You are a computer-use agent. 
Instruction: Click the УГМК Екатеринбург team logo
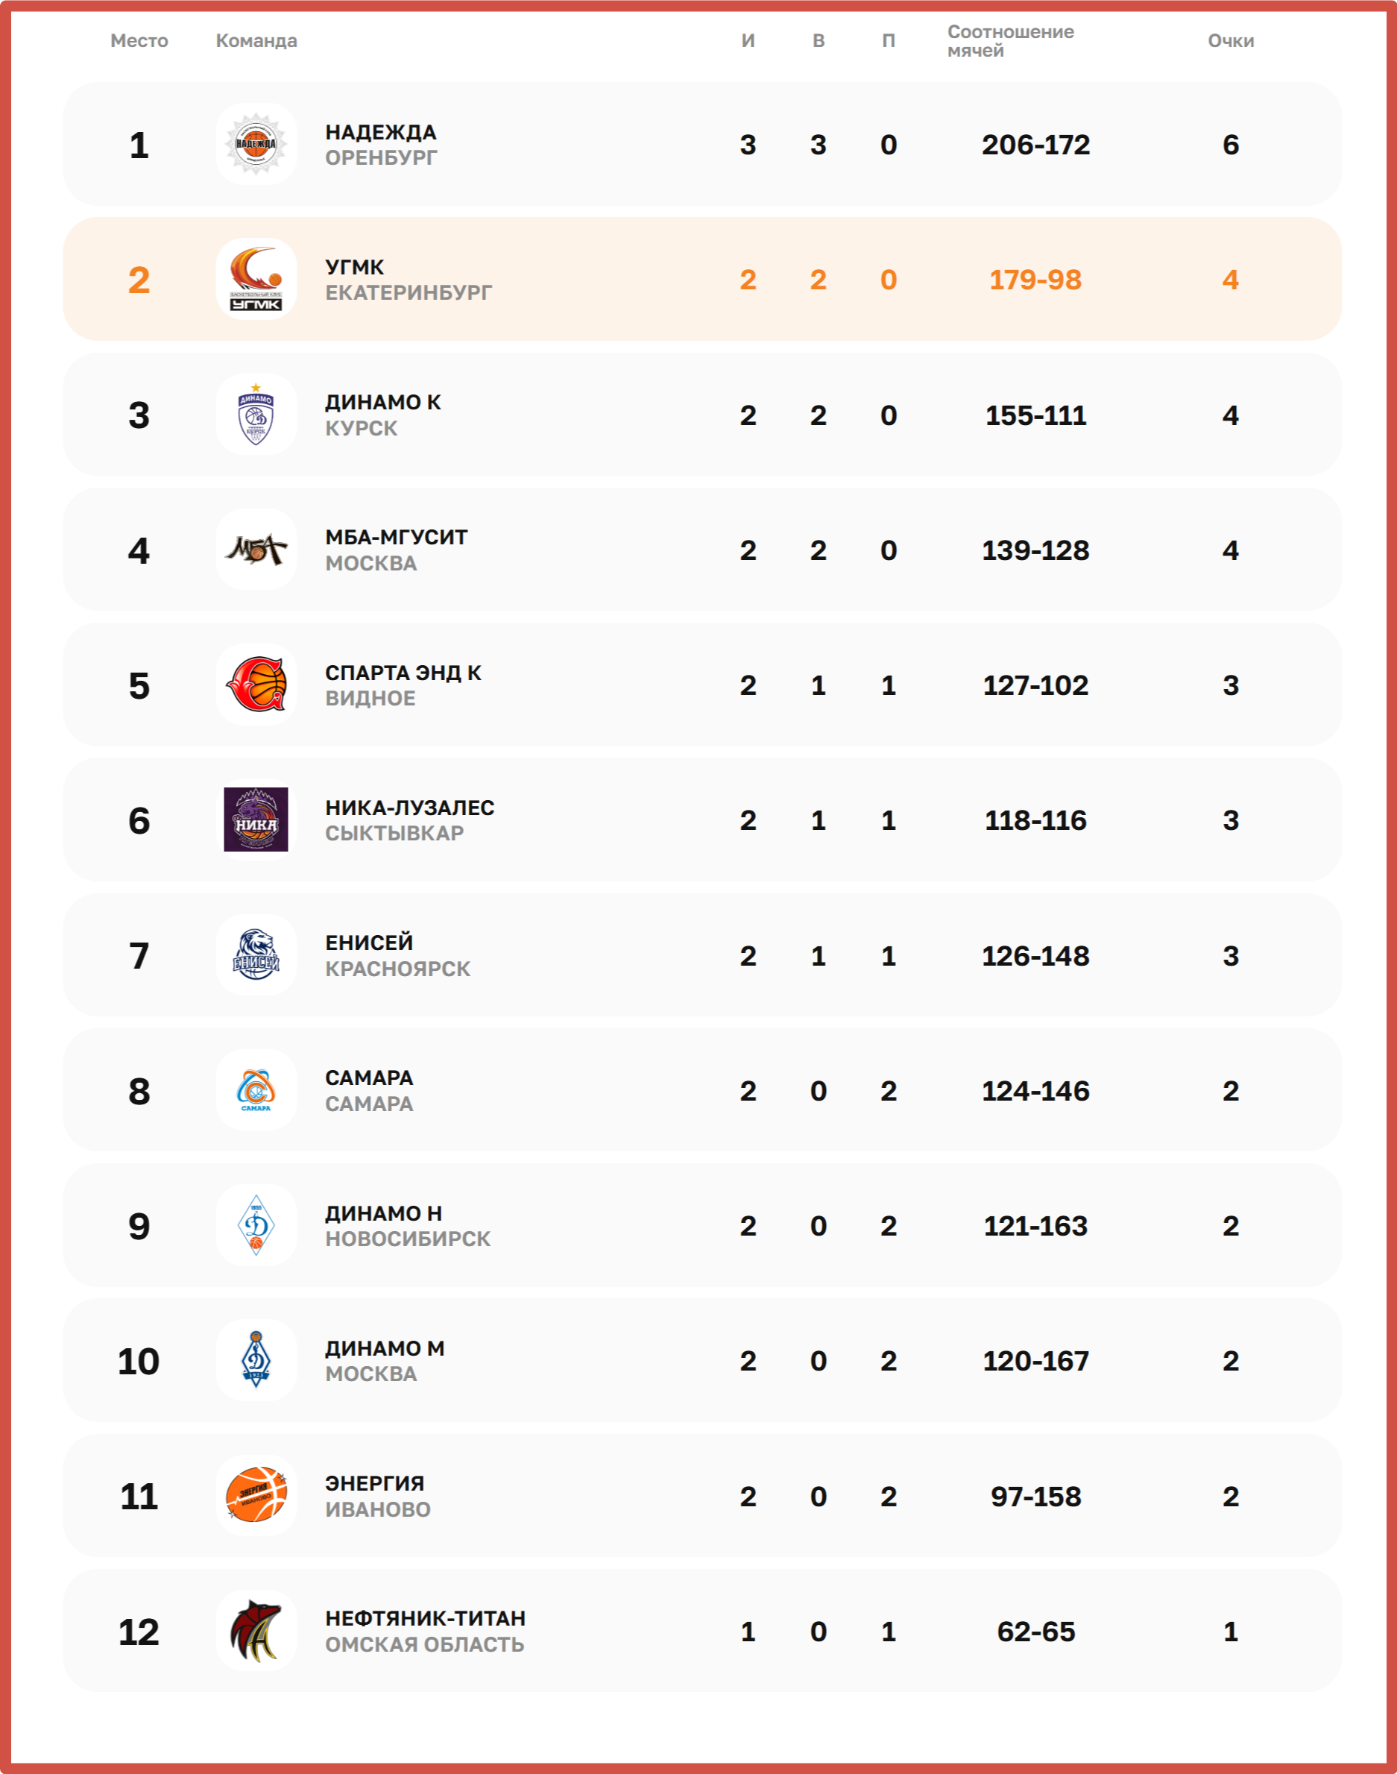pos(256,279)
